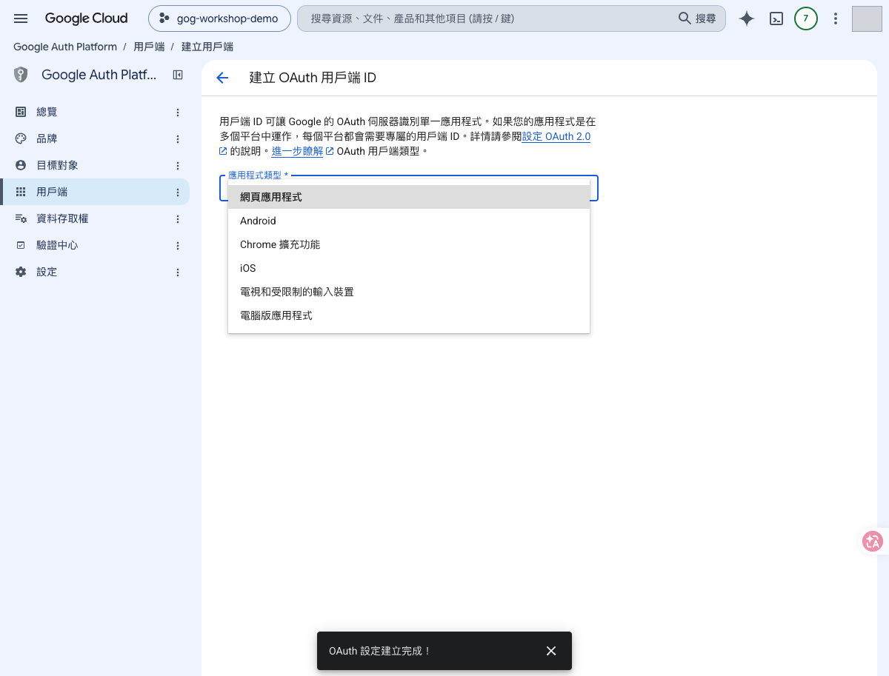Click the back arrow beside 建立 OAuth 用戶端 ID

coord(222,78)
